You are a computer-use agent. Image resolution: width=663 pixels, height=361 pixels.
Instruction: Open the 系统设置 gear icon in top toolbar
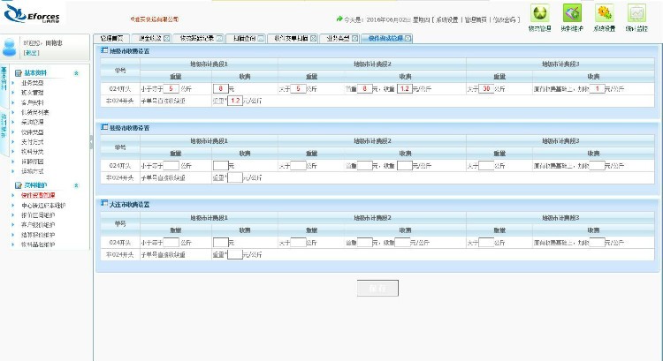pos(605,13)
